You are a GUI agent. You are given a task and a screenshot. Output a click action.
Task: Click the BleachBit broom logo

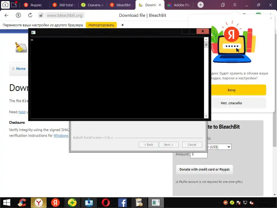pos(21,47)
